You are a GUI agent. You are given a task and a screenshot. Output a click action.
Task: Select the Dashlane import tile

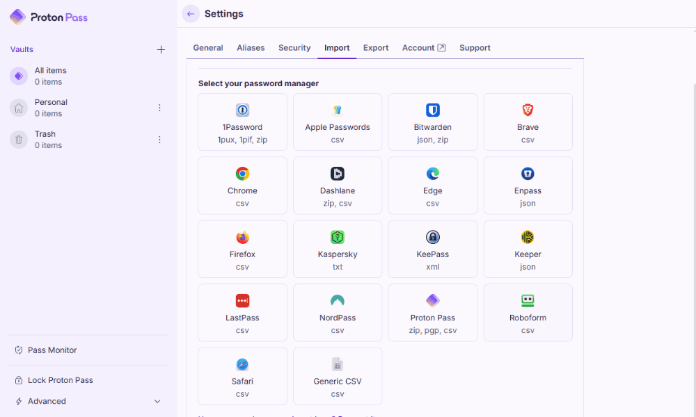pyautogui.click(x=338, y=186)
